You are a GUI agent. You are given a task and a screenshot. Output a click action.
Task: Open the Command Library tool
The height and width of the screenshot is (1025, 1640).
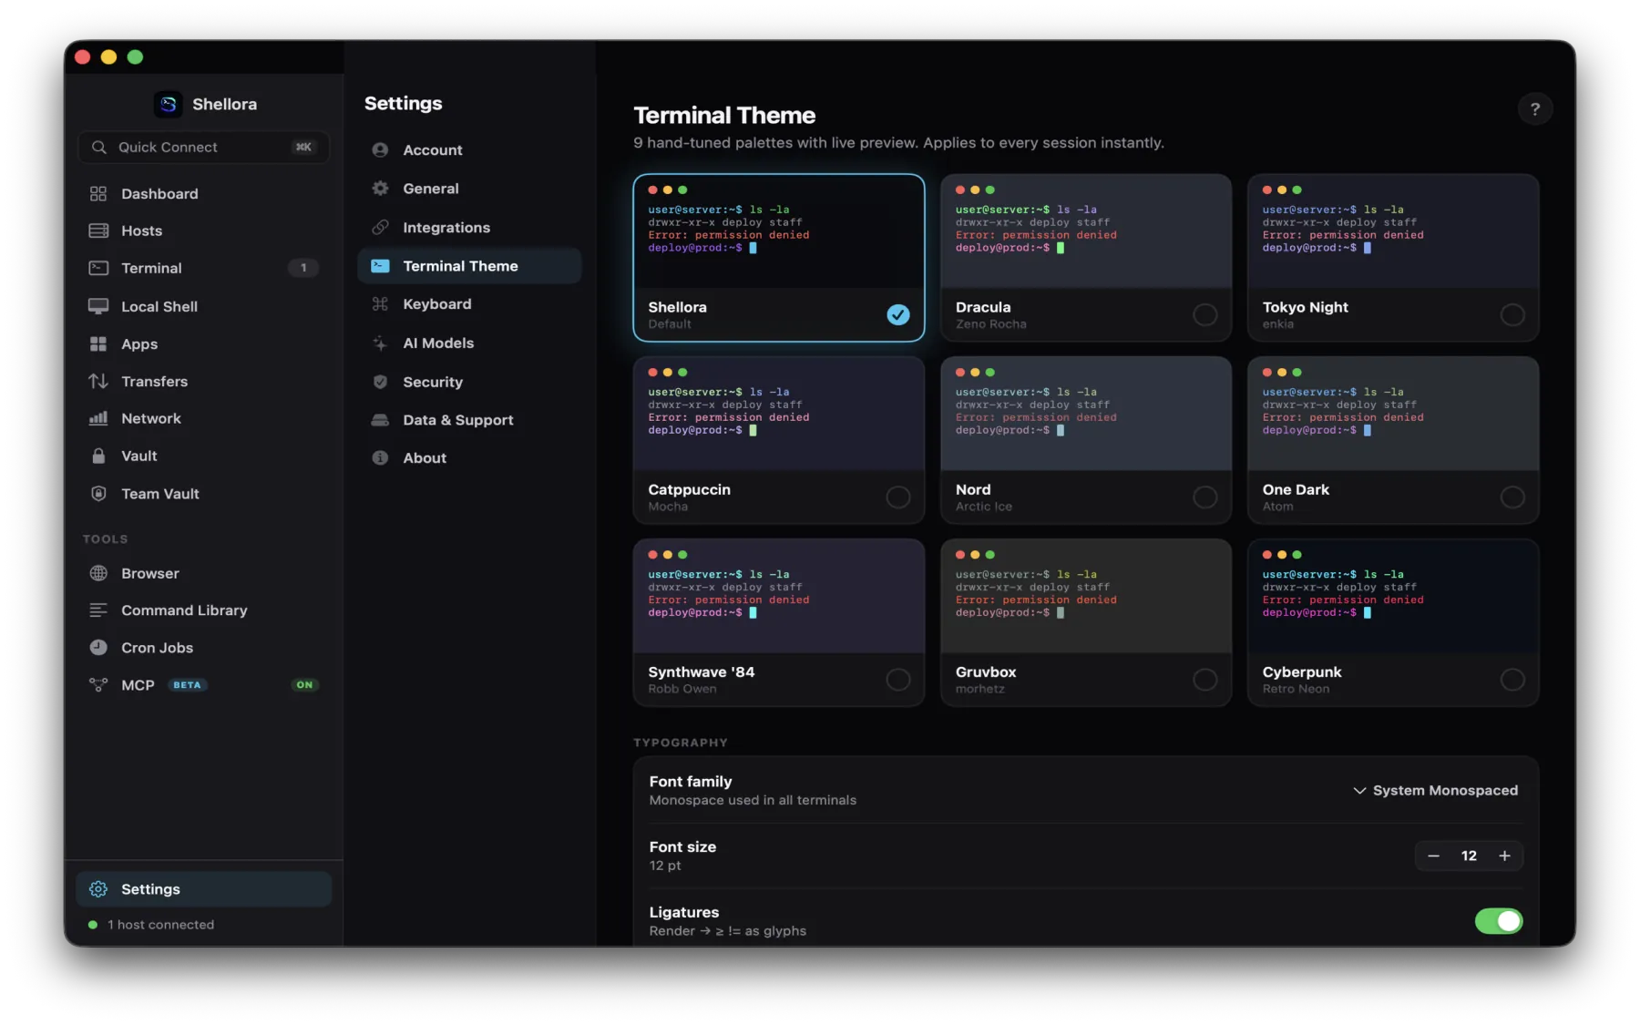coord(203,610)
